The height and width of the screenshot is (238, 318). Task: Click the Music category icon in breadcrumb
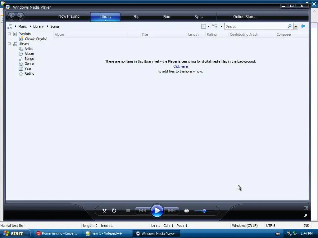pyautogui.click(x=10, y=26)
